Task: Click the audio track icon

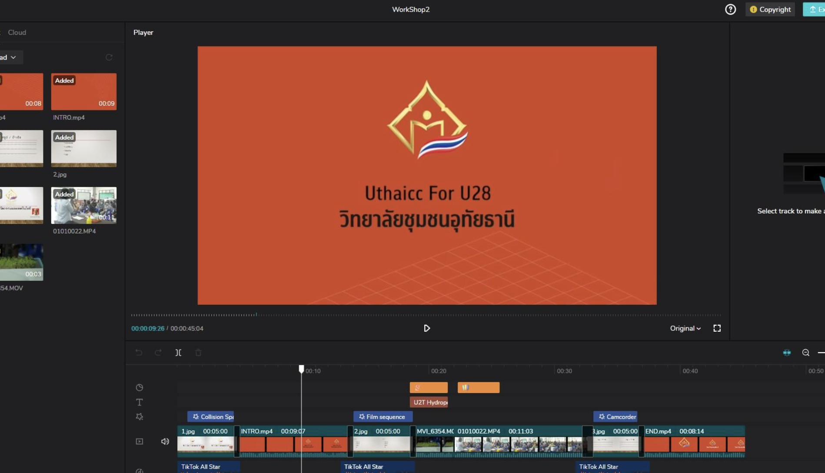Action: tap(140, 470)
